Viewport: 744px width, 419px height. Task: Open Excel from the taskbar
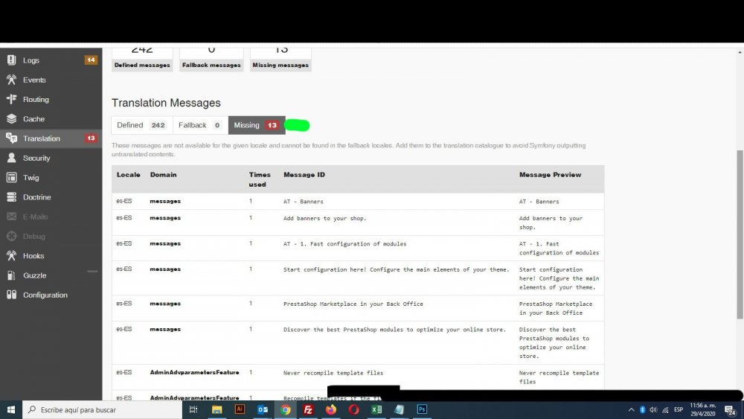pos(376,409)
